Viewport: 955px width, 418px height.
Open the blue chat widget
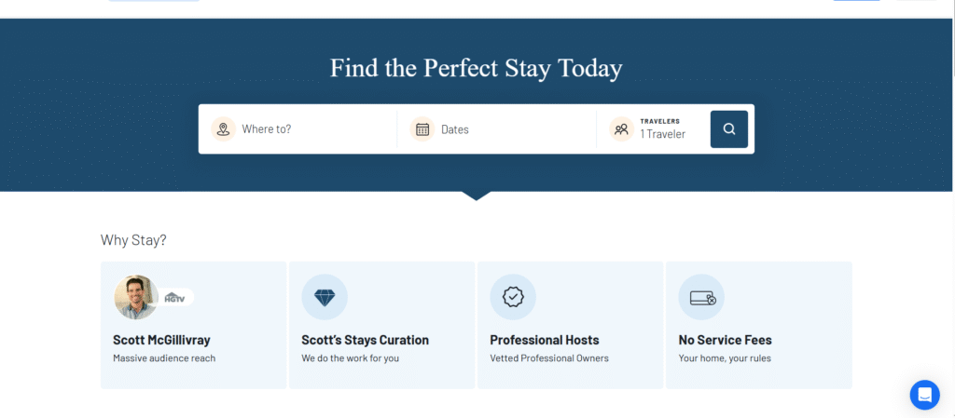[924, 395]
